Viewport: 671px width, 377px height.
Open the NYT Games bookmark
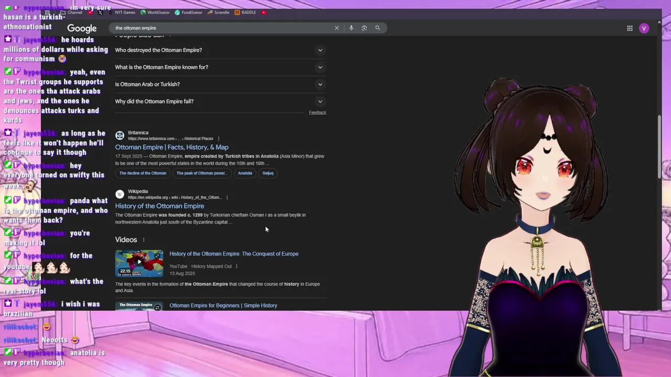(x=122, y=13)
